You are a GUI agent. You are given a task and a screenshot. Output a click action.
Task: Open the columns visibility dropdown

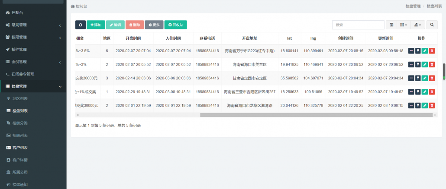404,25
